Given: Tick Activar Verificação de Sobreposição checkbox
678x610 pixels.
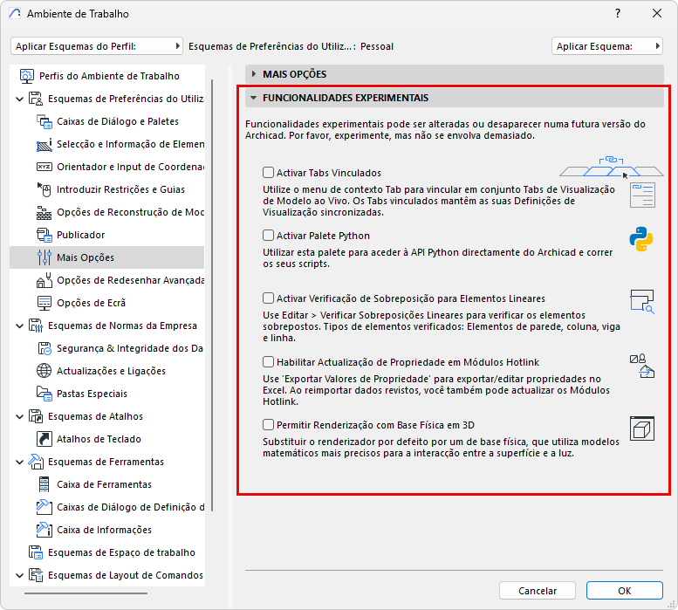Looking at the screenshot, I should tap(269, 298).
